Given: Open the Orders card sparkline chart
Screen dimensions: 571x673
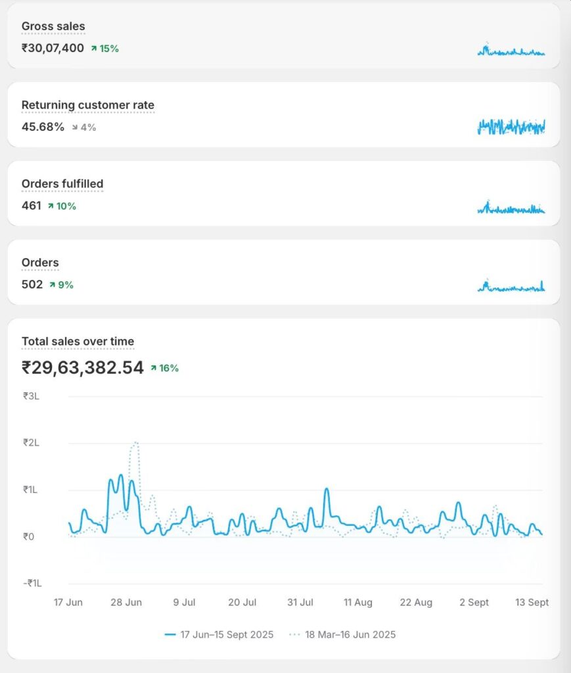Looking at the screenshot, I should tap(511, 287).
